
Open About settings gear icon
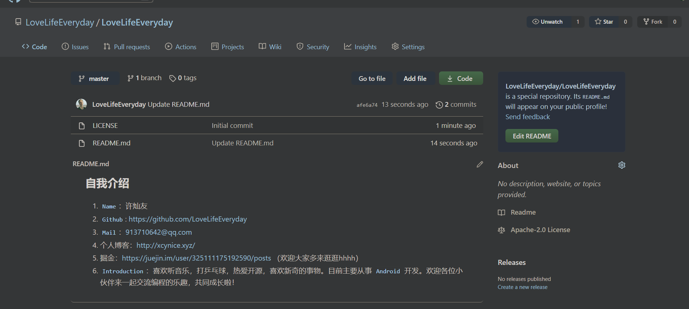click(x=622, y=165)
